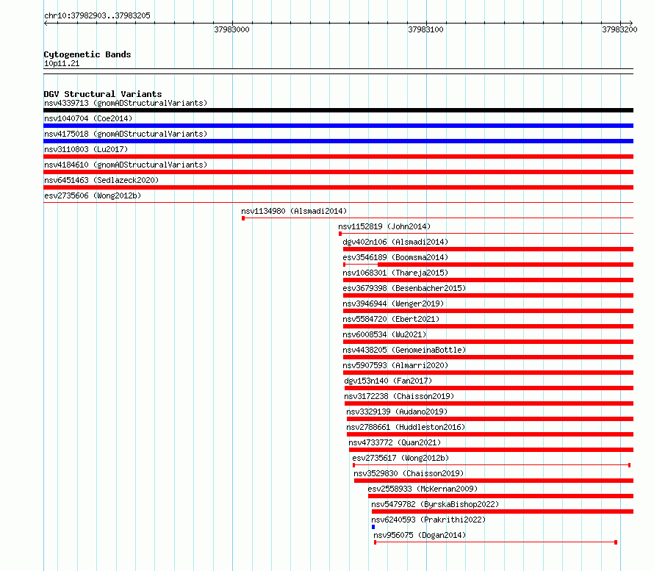
Task: Click the right end marker of esv2735617
Action: [x=630, y=465]
